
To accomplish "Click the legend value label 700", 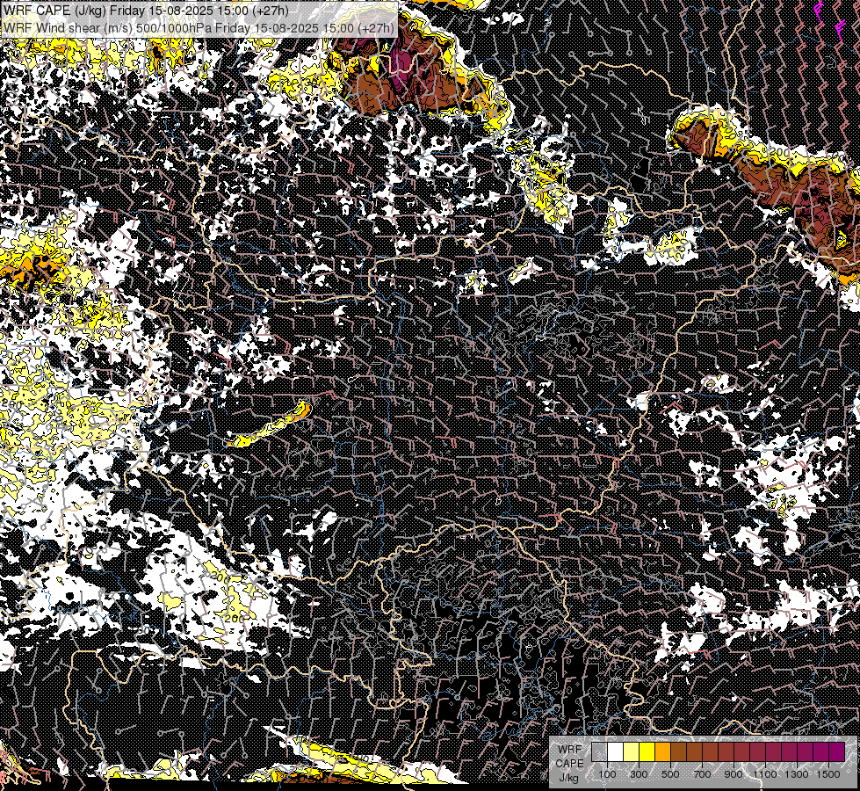I will point(702,774).
